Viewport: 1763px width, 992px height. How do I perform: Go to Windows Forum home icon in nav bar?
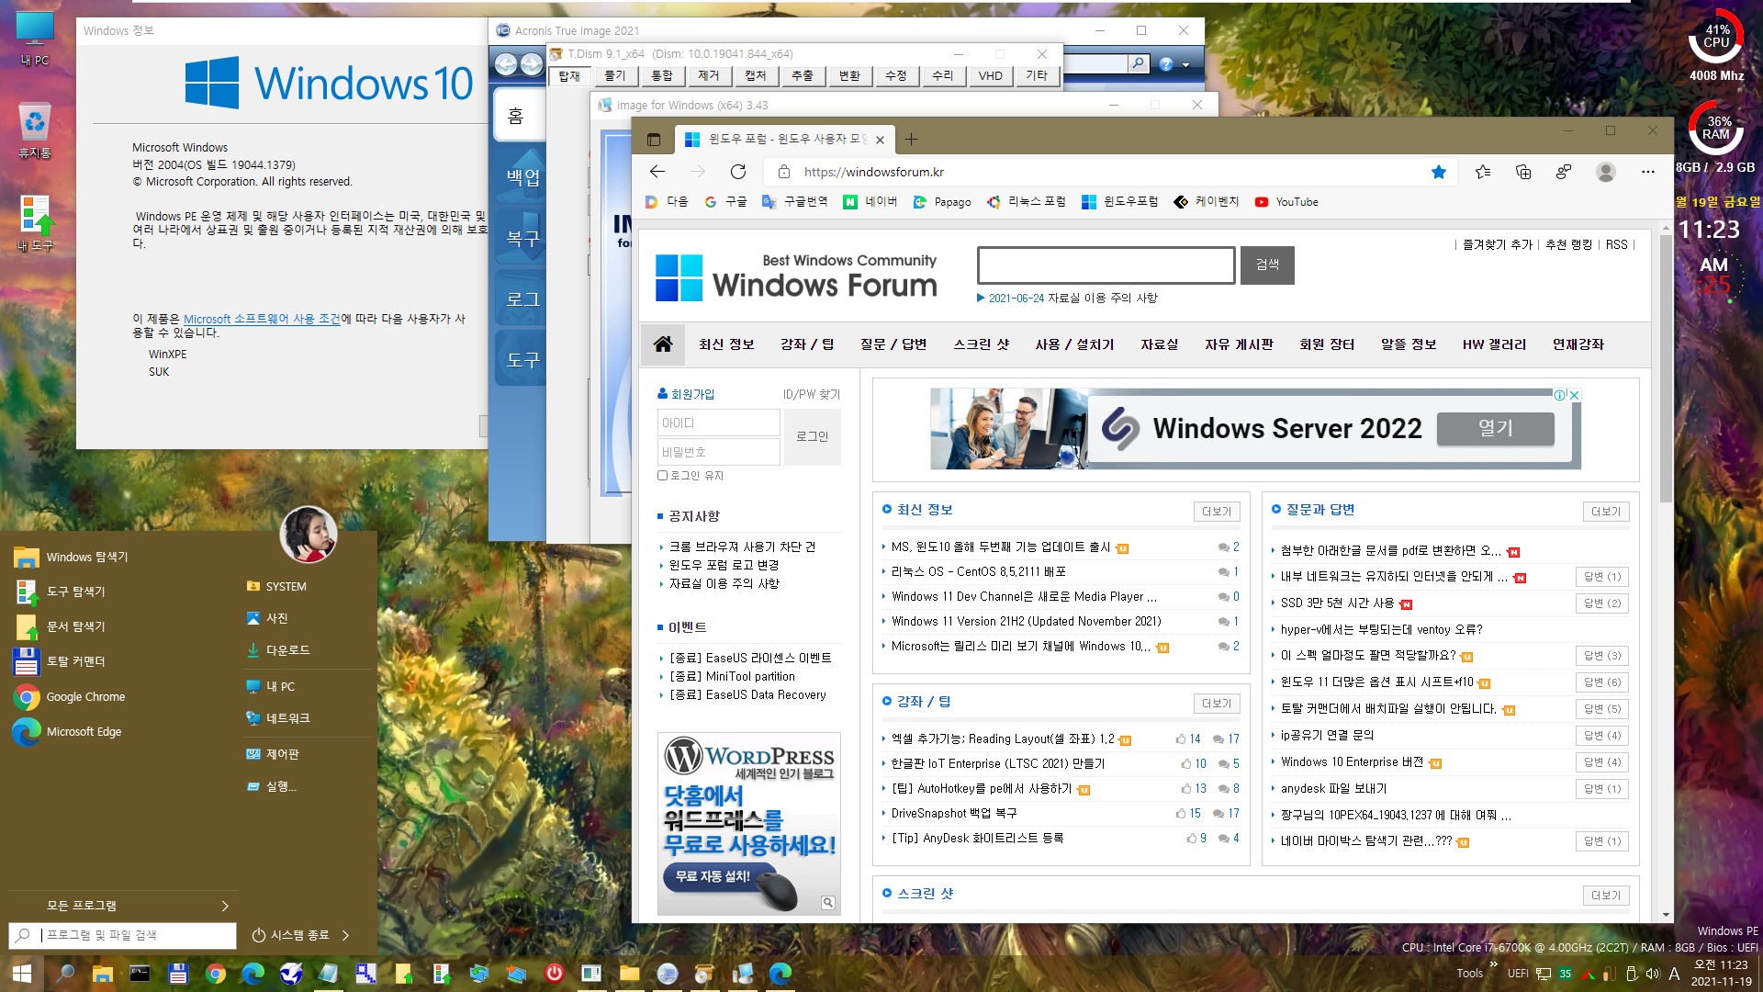pos(663,344)
